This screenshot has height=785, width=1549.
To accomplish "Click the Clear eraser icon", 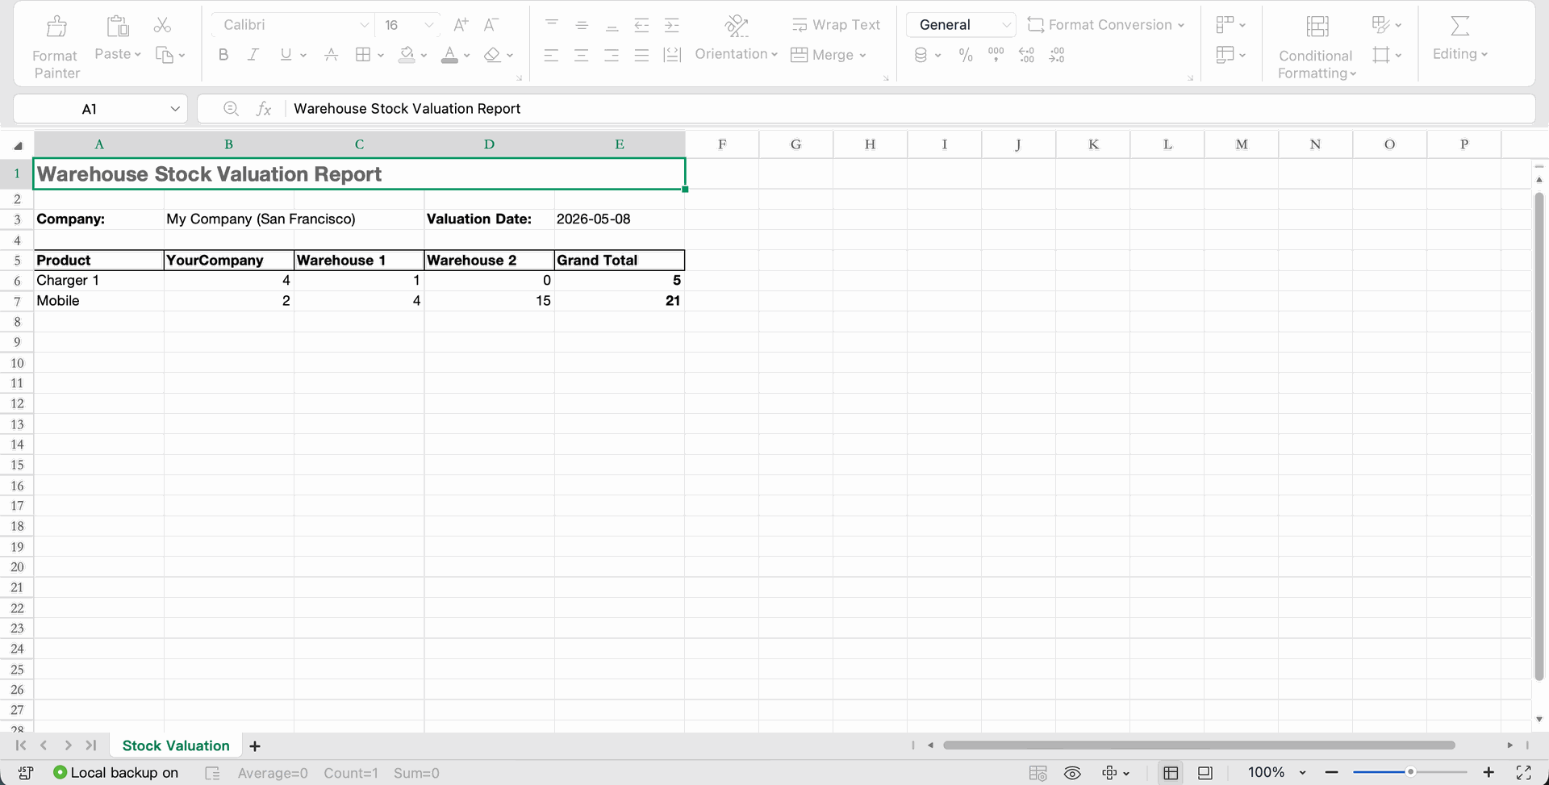I will click(x=492, y=55).
